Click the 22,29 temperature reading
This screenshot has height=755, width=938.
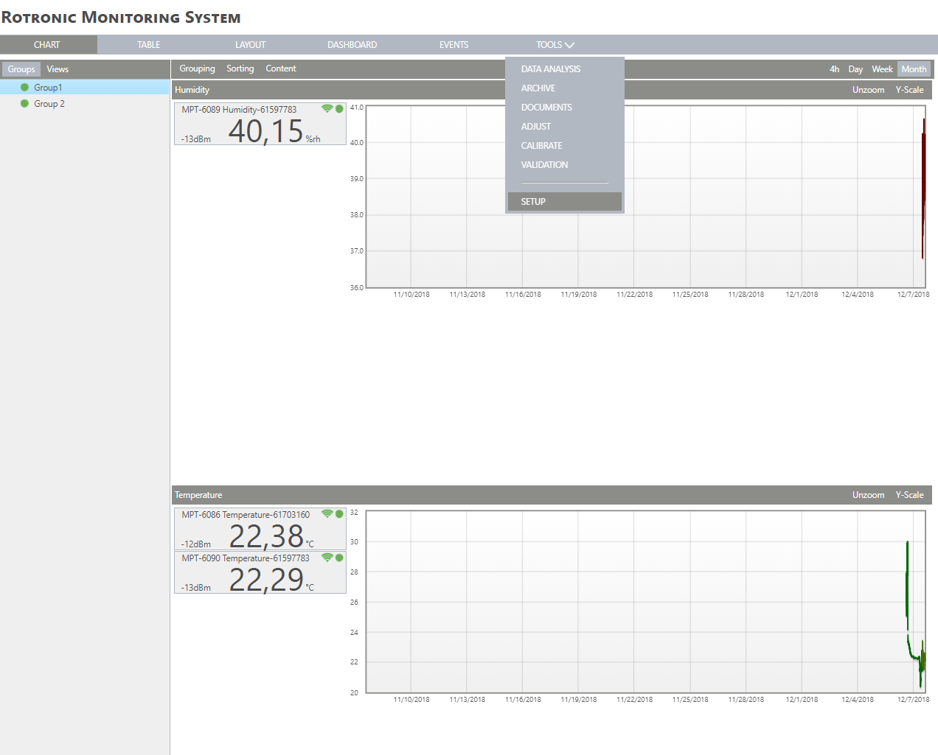(265, 580)
